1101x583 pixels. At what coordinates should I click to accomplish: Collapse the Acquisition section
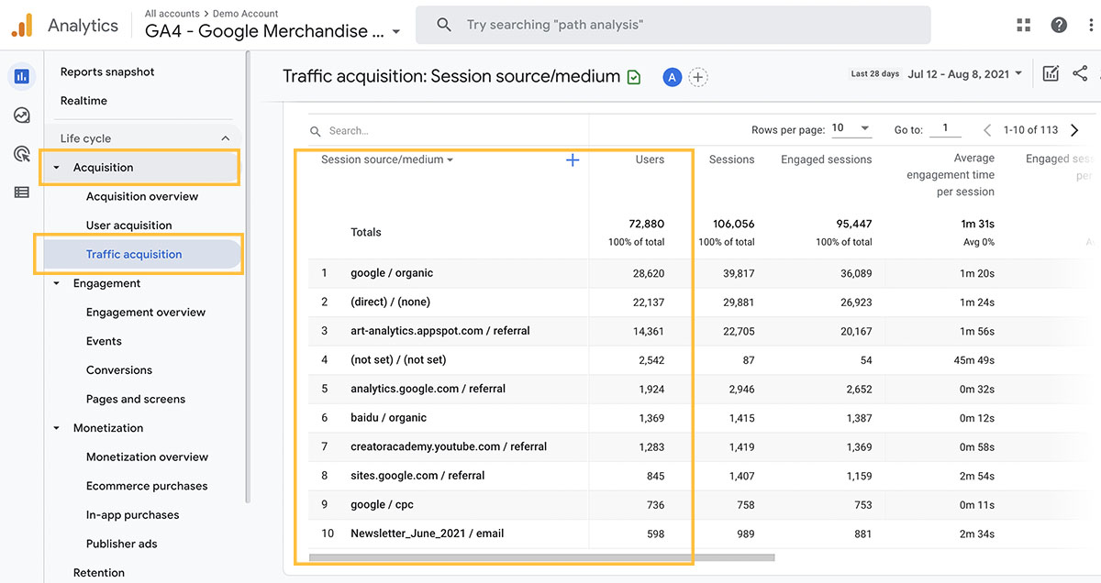point(57,168)
